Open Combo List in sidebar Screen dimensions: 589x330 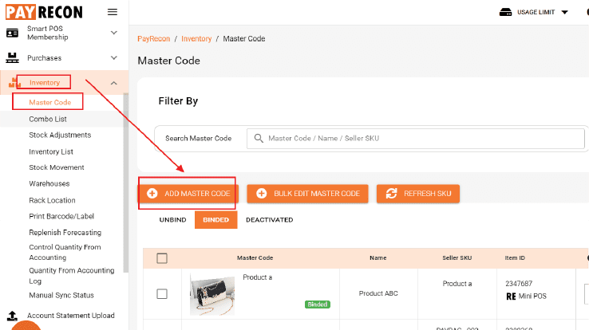[48, 119]
